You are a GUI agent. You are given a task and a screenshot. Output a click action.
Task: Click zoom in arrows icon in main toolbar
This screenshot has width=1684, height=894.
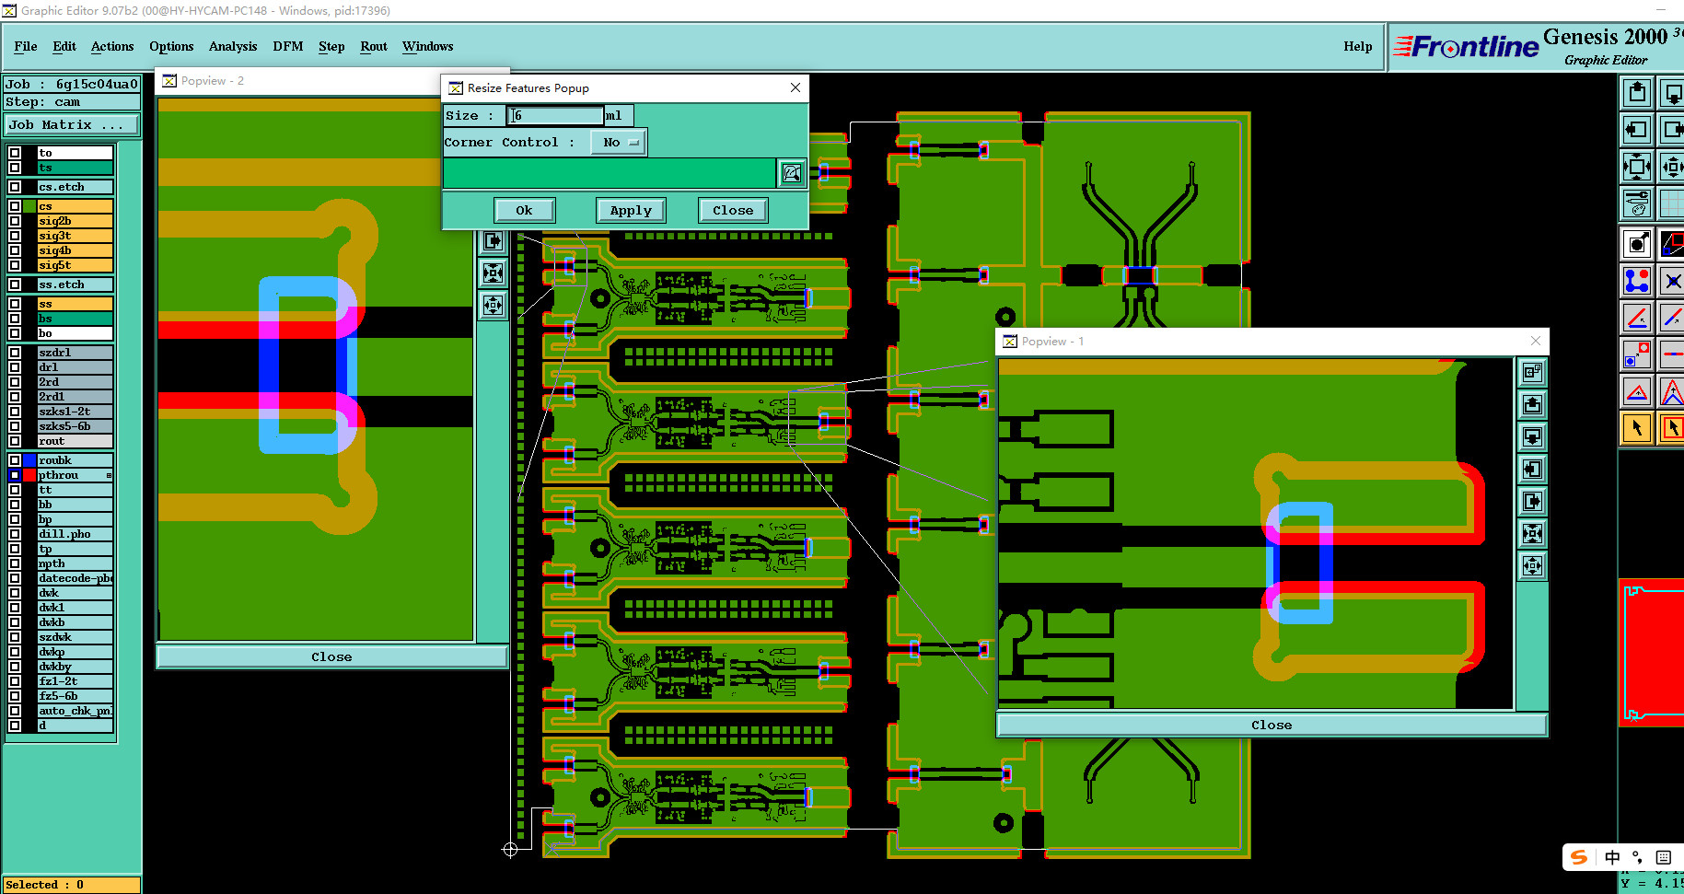(1637, 167)
